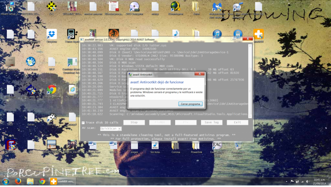This screenshot has height=187, width=331.
Task: Open the Fixlog file icon
Action: [10, 36]
